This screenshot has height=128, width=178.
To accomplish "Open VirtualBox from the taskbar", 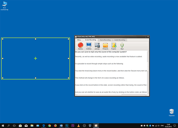I will [x=90, y=126].
